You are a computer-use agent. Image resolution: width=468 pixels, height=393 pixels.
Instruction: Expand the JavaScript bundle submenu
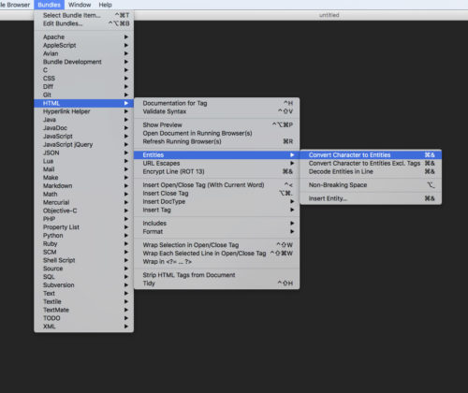(83, 137)
